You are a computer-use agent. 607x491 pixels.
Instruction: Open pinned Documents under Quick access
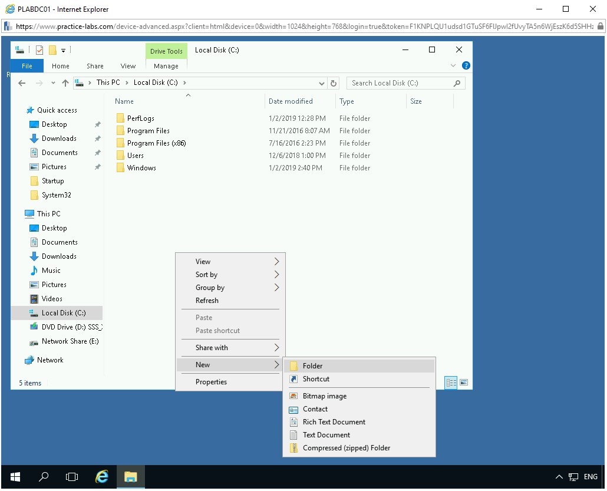[x=60, y=153]
